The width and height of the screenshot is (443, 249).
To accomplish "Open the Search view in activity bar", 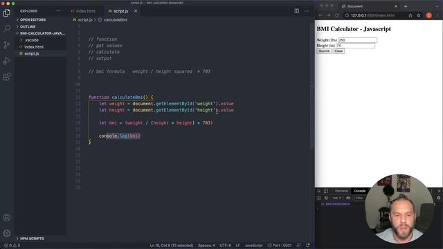I will [x=7, y=28].
